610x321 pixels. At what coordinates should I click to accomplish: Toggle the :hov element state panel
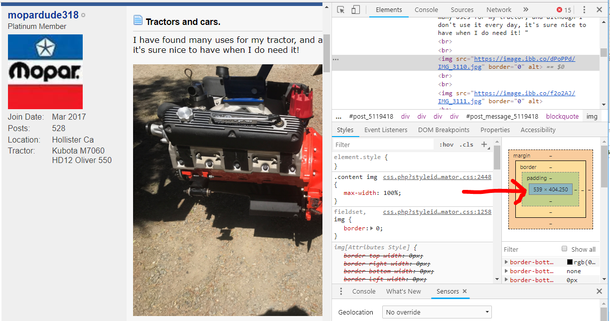[x=447, y=145]
